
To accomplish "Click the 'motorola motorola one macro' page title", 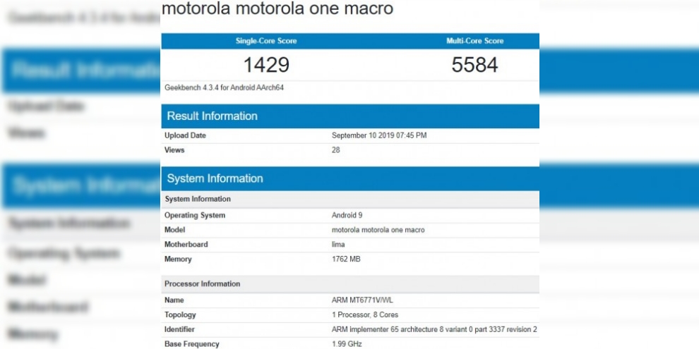I will point(277,8).
